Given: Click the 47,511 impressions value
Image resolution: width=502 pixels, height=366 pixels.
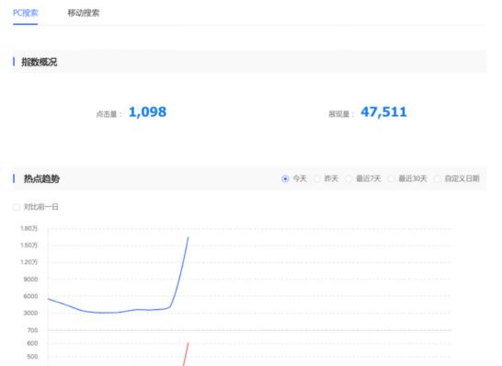Looking at the screenshot, I should pos(383,112).
